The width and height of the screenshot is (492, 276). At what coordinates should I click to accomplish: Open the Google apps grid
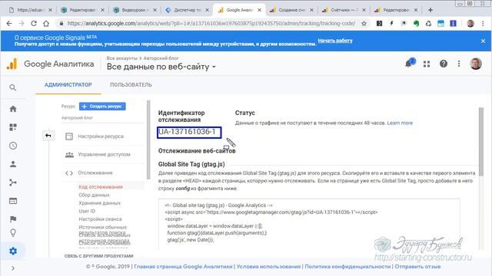tap(427, 64)
